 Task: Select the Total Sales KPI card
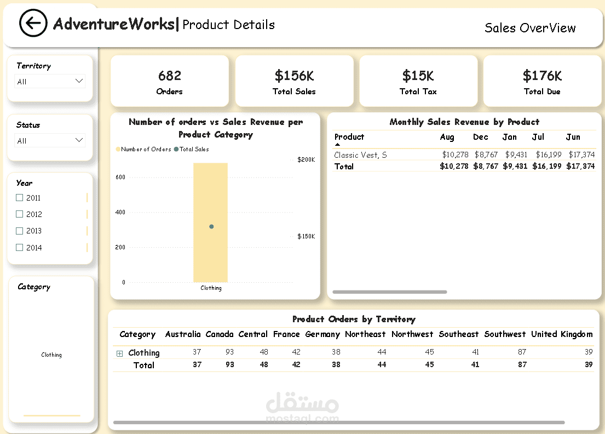pyautogui.click(x=295, y=81)
